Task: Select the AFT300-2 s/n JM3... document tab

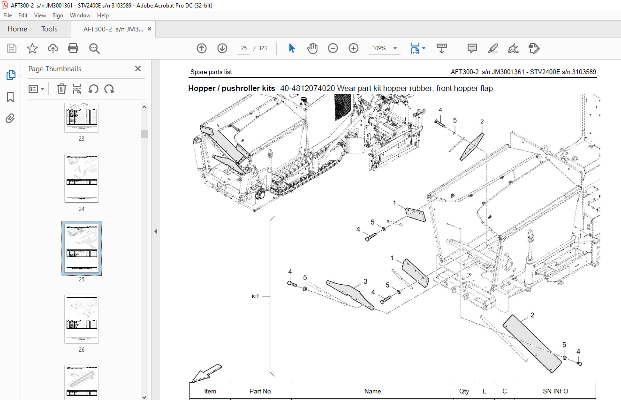Action: (113, 29)
